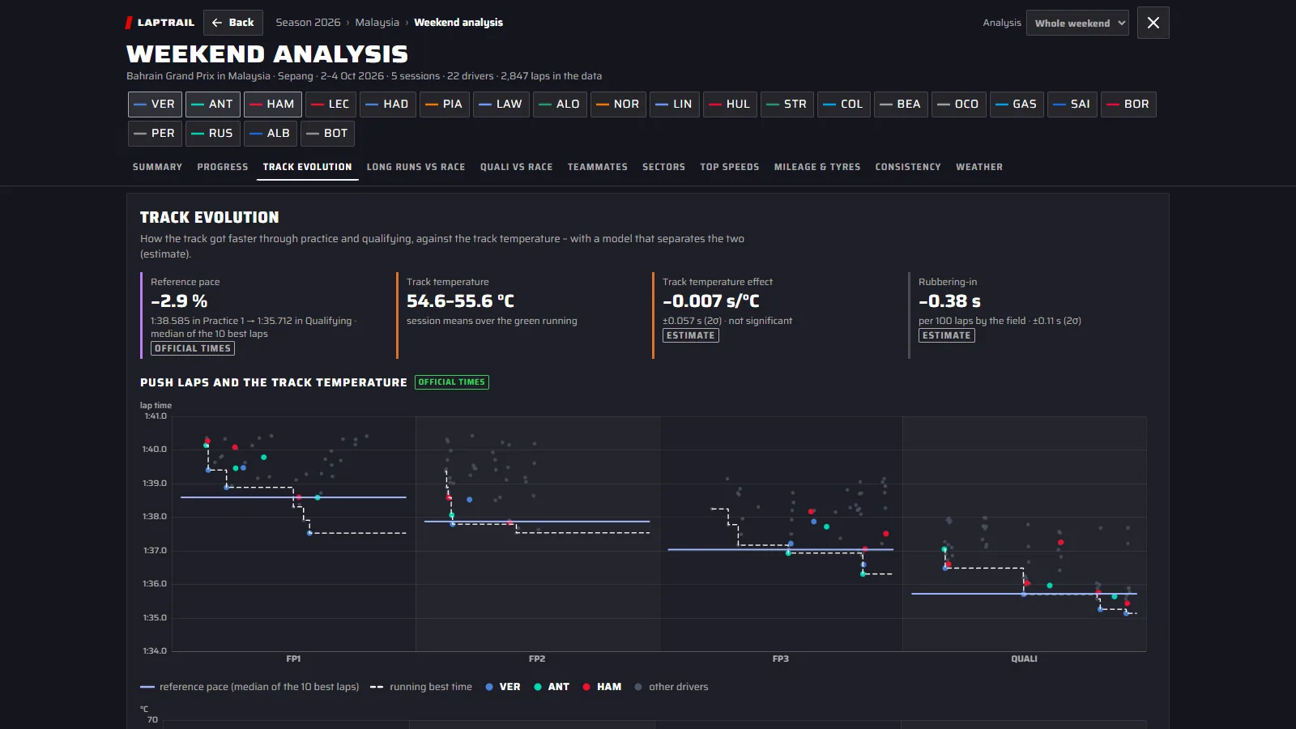This screenshot has width=1296, height=729.
Task: Click the HAM legend entry
Action: click(x=602, y=687)
